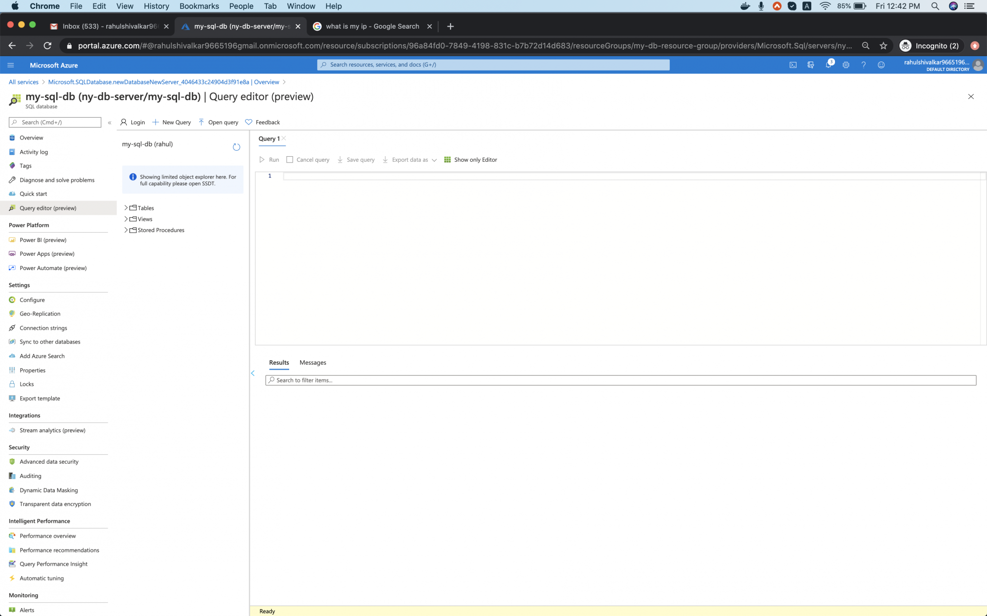Open the Export data as dropdown

434,160
